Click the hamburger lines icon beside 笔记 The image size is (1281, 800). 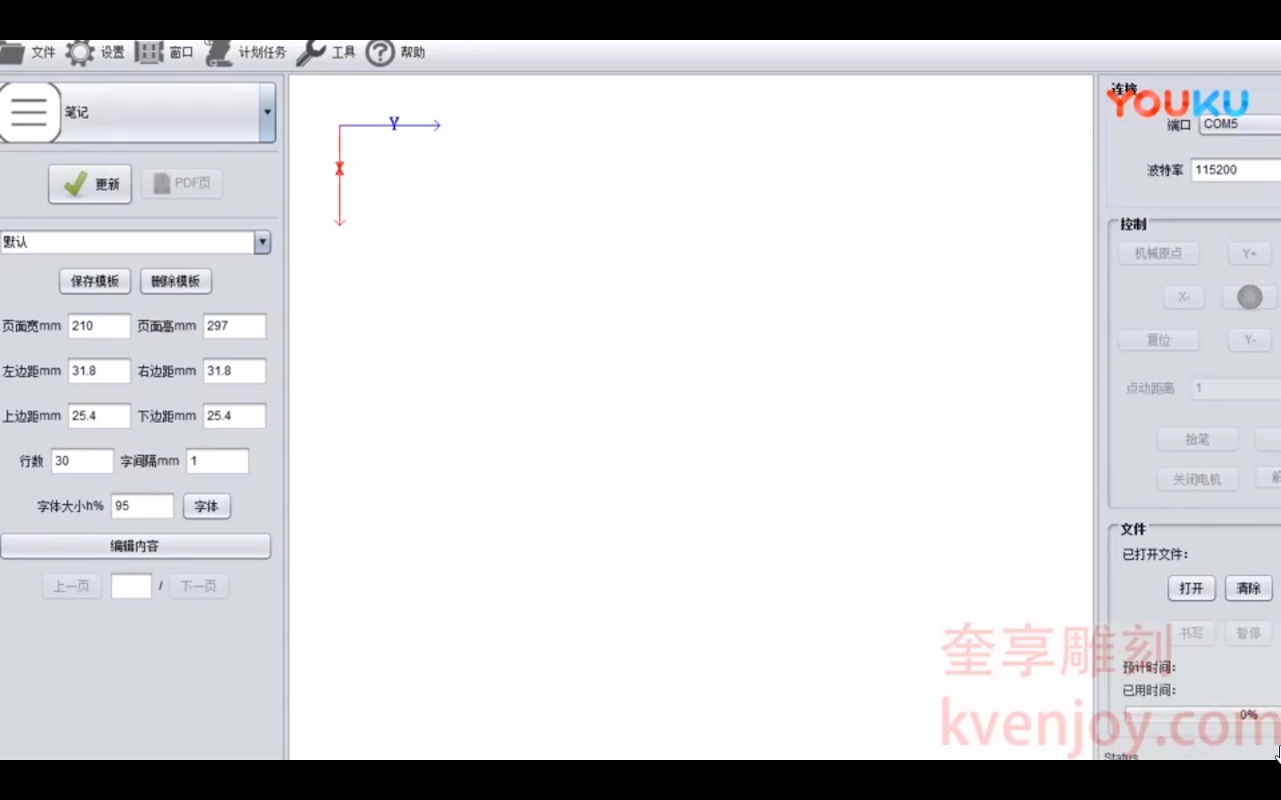29,112
